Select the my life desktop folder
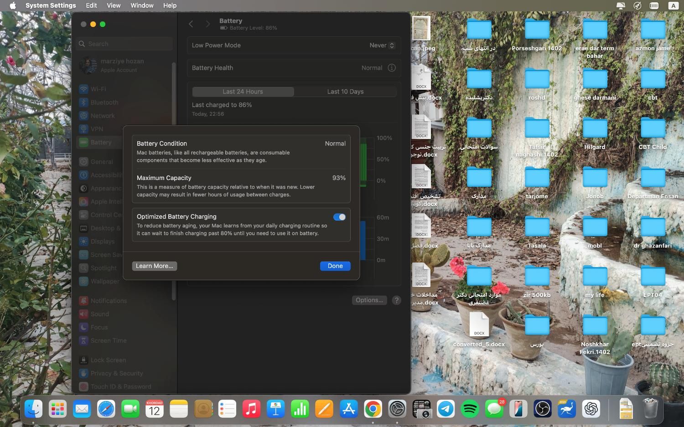 coord(595,282)
